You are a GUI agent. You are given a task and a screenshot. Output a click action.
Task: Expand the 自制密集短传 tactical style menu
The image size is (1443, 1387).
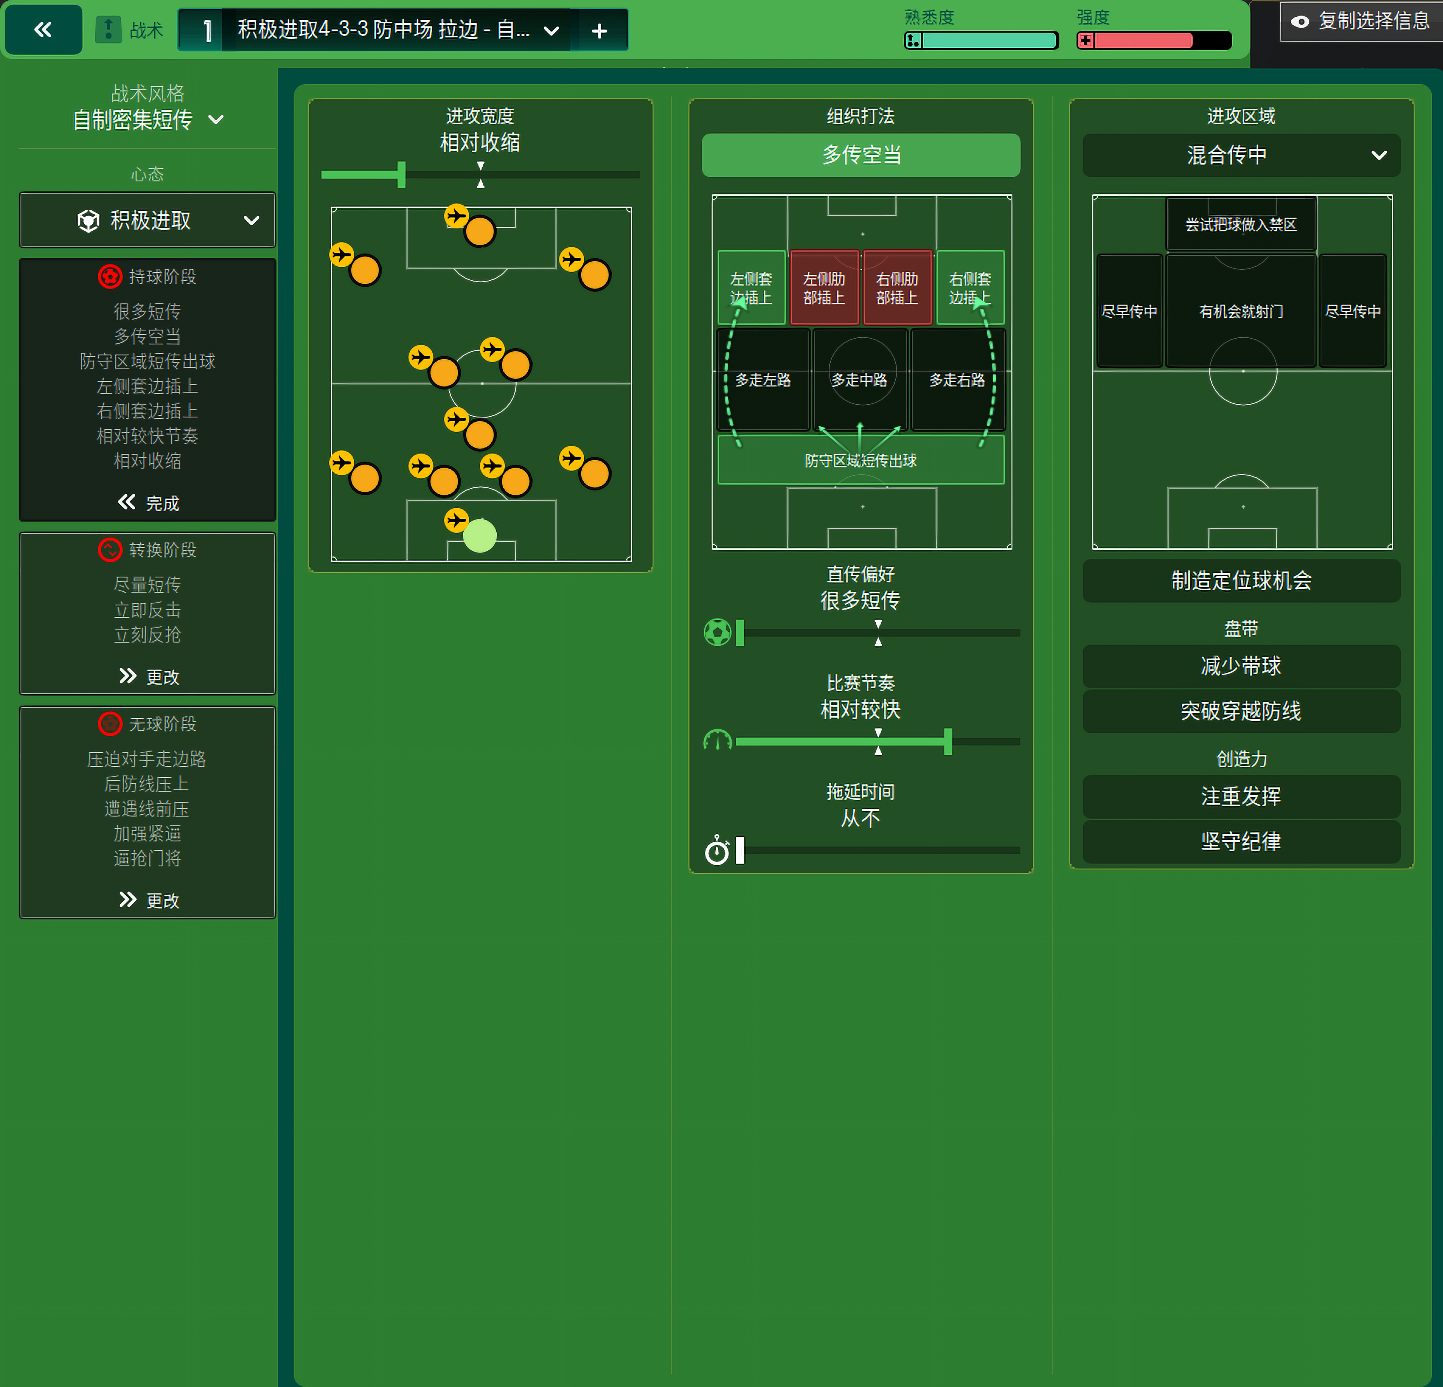(147, 119)
